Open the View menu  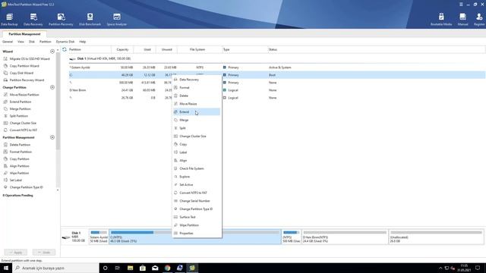[x=21, y=42]
